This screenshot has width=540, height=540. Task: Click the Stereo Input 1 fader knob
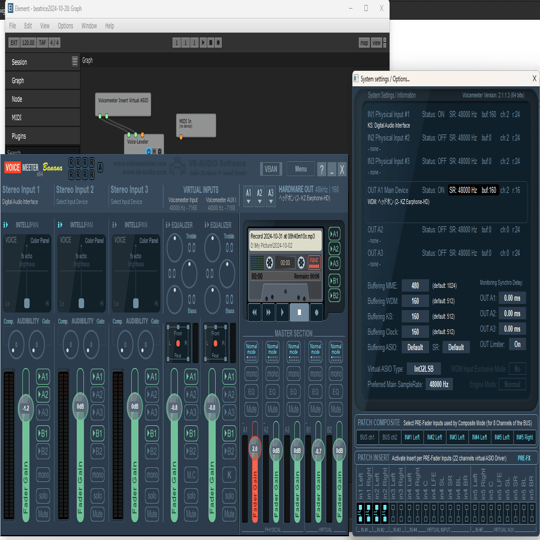[26, 408]
